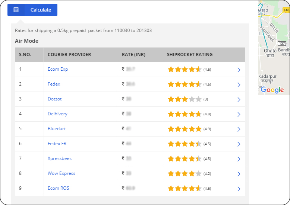Viewport: 290px width, 205px height.
Task: Expand the Fedex FR row chevron
Action: pos(239,144)
